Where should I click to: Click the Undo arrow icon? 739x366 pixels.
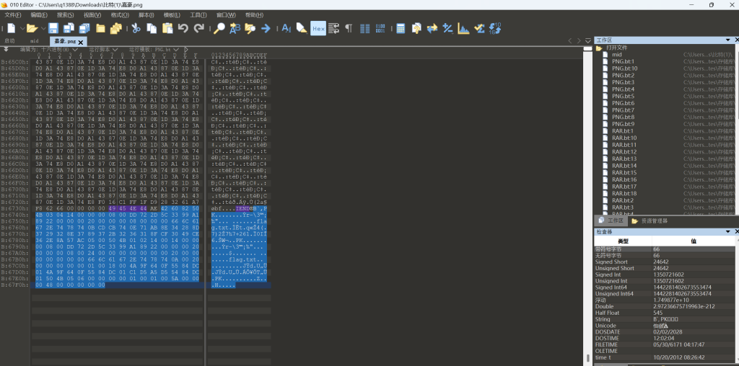(x=183, y=28)
